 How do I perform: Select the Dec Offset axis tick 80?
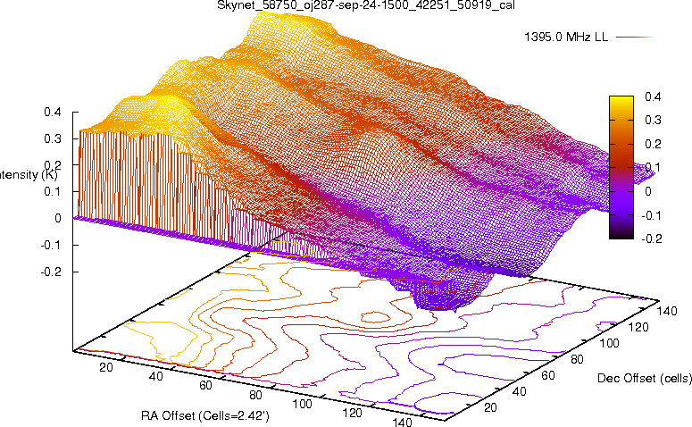[577, 359]
